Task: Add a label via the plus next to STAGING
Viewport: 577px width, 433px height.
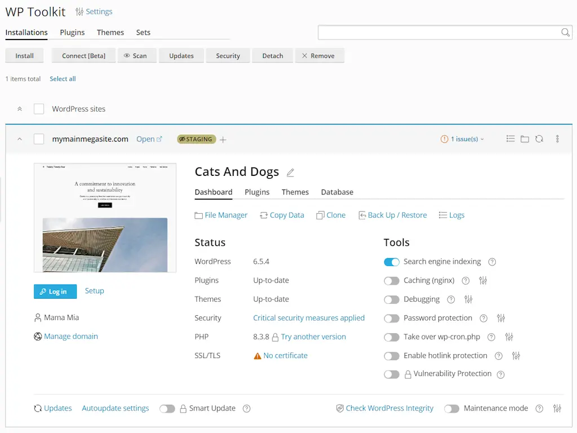Action: [x=223, y=139]
